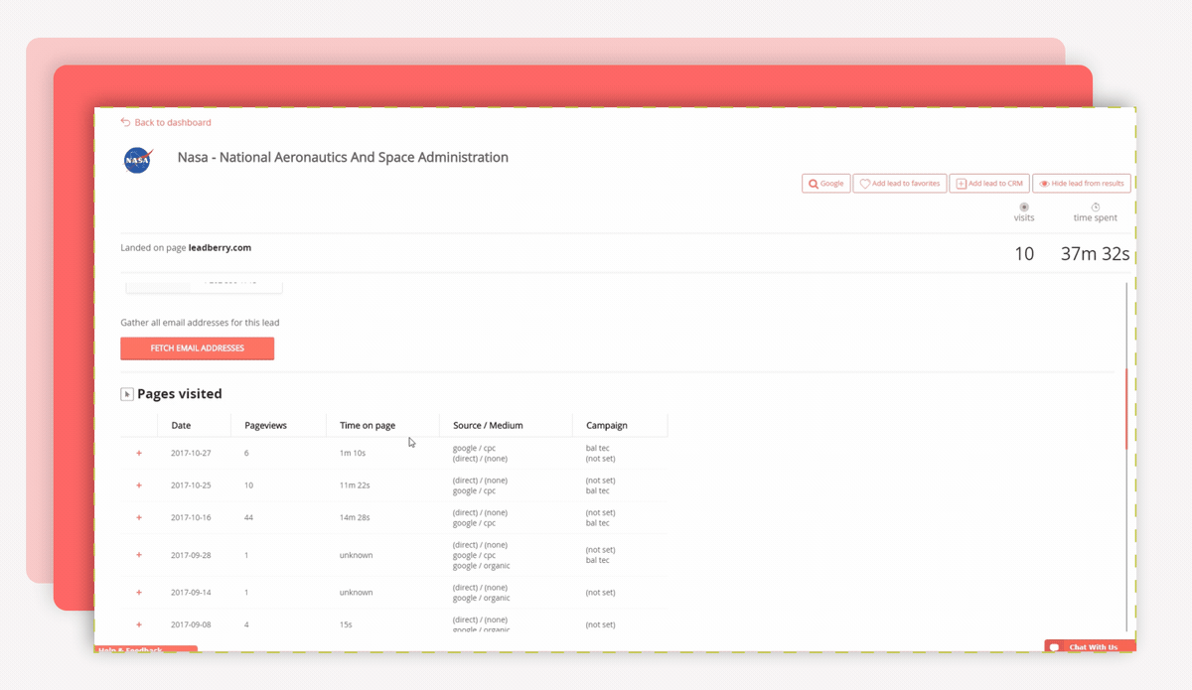
Task: Click the time spent clock icon
Action: click(x=1096, y=207)
